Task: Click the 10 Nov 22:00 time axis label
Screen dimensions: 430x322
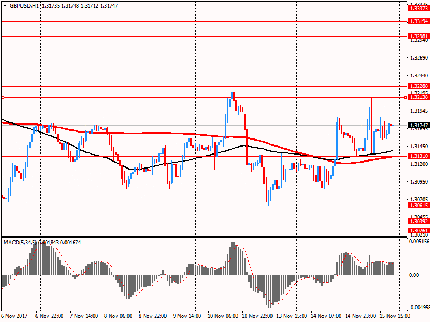Action: click(x=257, y=316)
